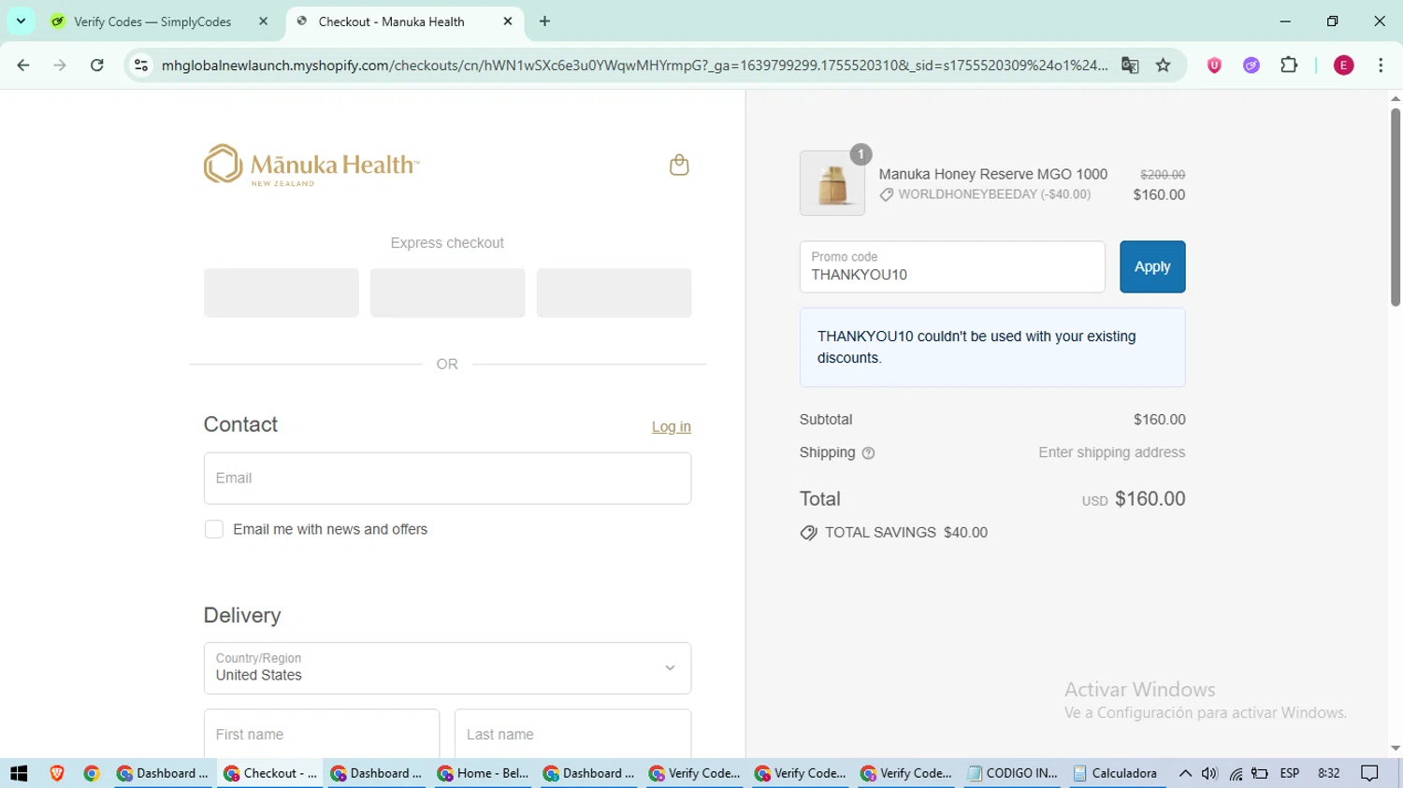This screenshot has height=788, width=1403.
Task: Close the Checkout Manuka Health tab
Action: coord(508,21)
